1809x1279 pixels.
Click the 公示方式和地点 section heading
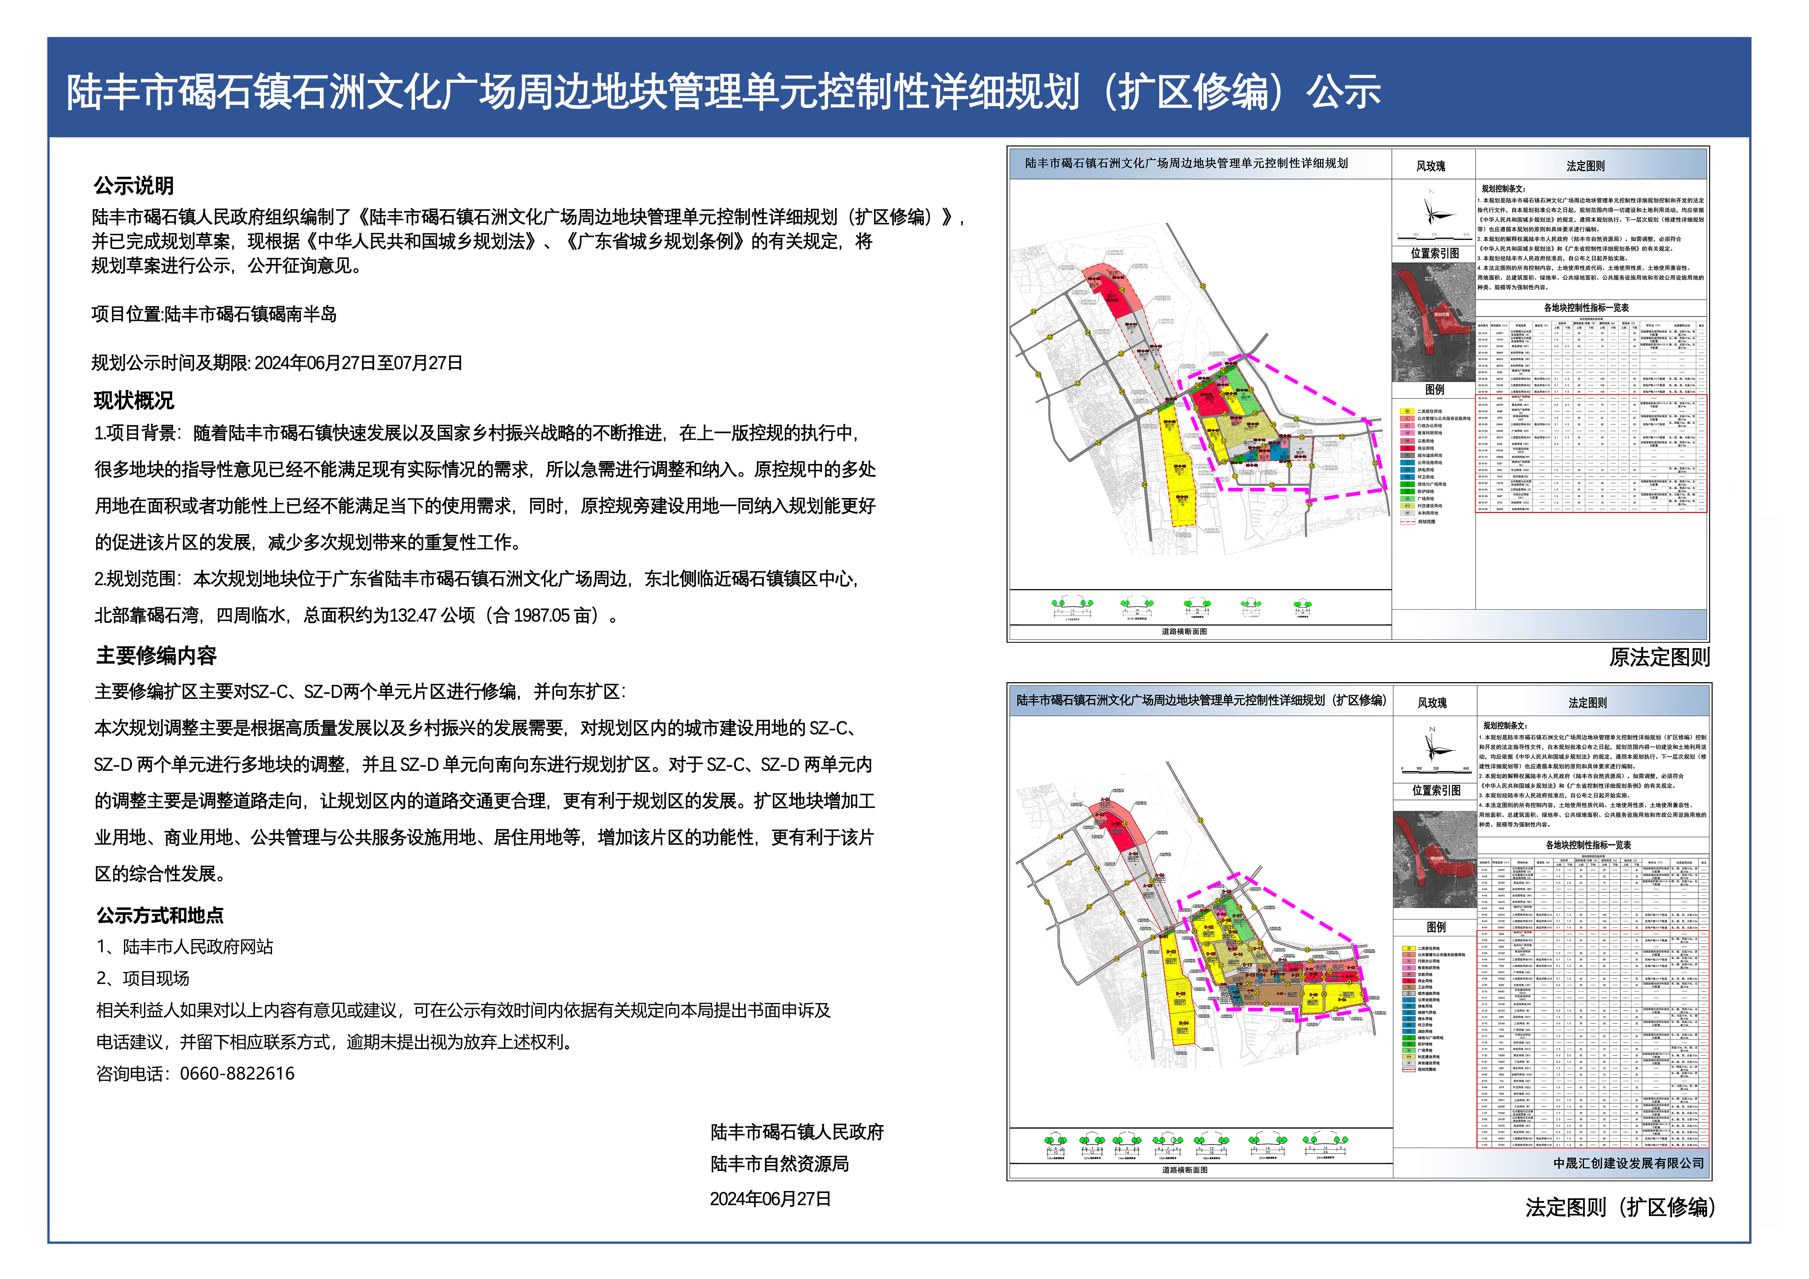pos(160,915)
